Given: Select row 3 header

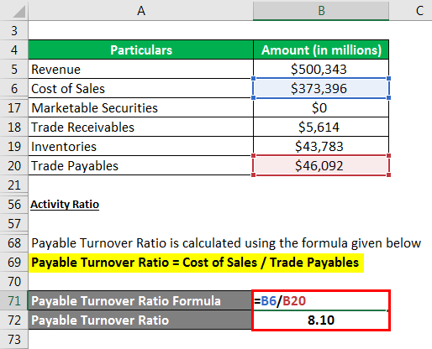Looking at the screenshot, I should point(14,30).
